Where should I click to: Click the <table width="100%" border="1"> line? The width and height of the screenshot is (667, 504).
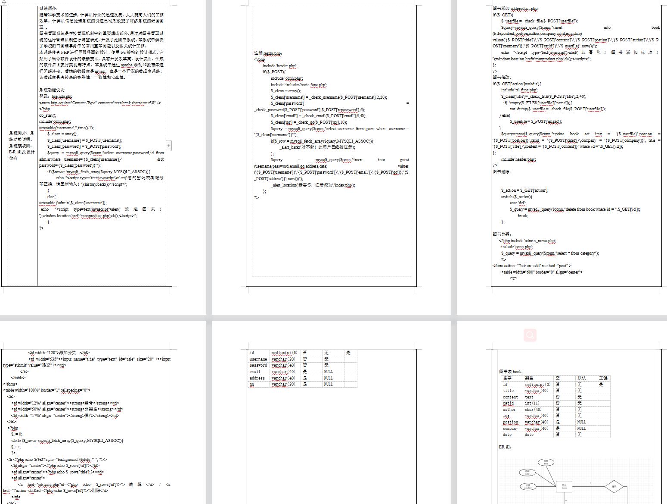(47, 390)
